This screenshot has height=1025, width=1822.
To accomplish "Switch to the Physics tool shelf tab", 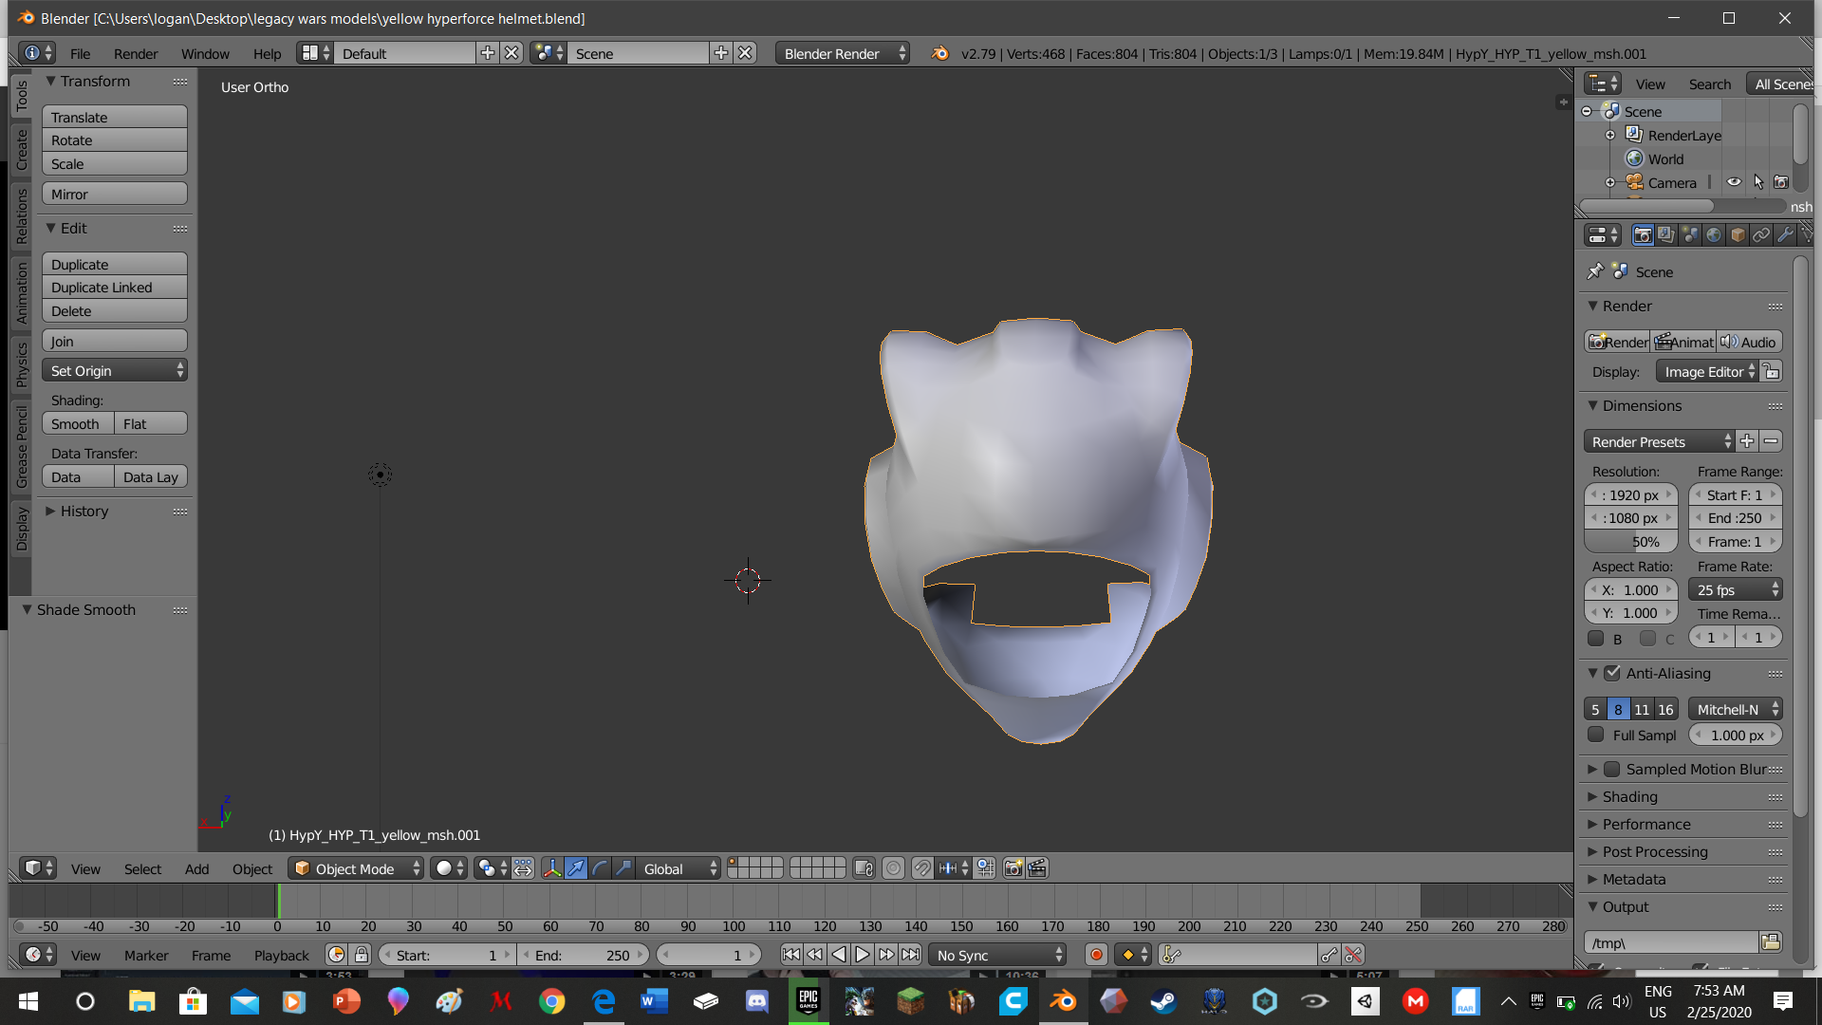I will click(21, 365).
